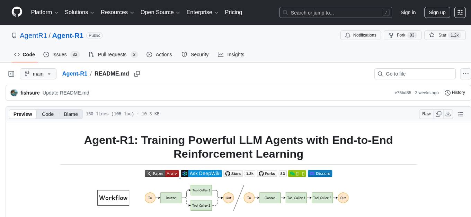Expand the main branch dropdown

tap(38, 74)
